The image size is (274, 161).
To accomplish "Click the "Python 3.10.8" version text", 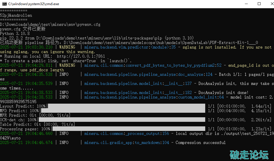I will (x=15, y=34).
